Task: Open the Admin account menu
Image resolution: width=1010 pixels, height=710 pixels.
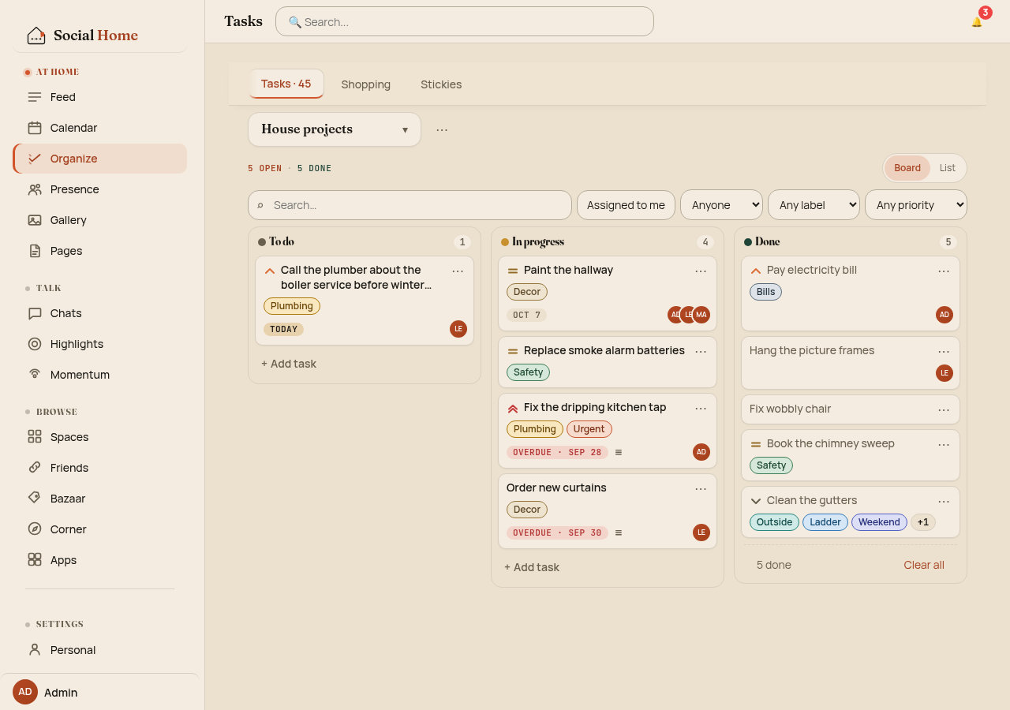Action: [x=99, y=692]
